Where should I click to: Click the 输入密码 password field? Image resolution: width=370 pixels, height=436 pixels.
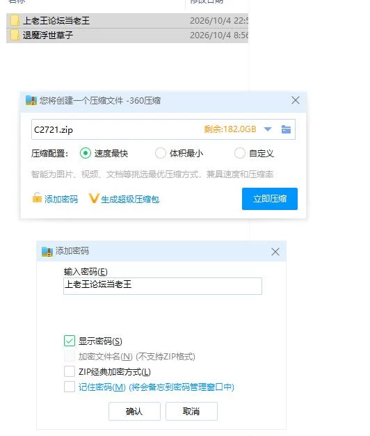click(x=163, y=286)
